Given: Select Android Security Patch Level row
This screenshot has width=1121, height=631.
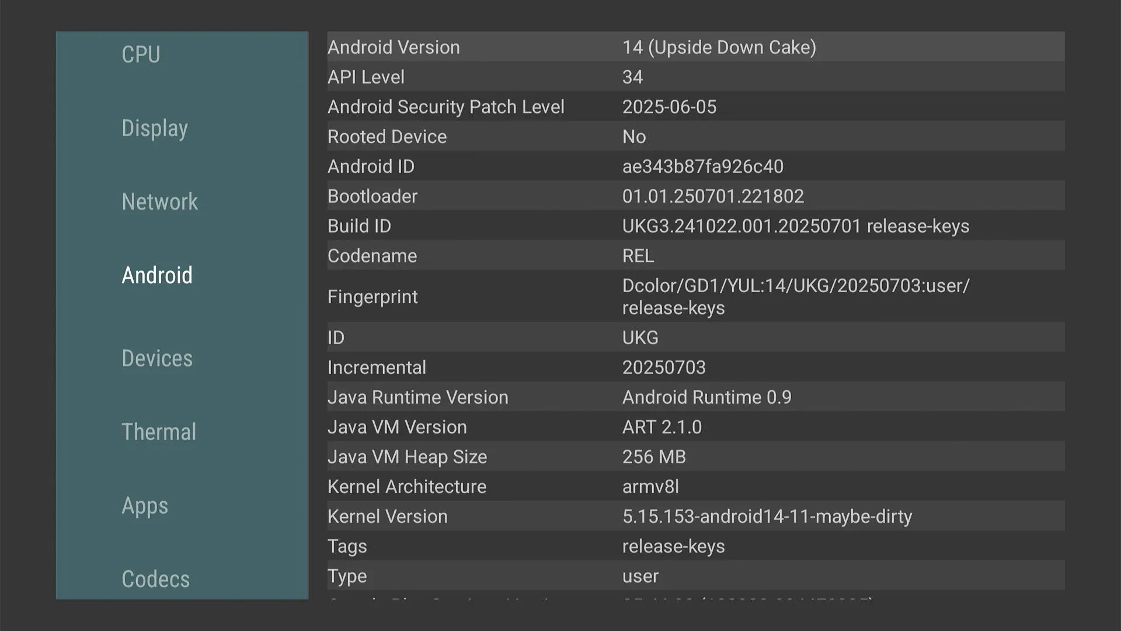Looking at the screenshot, I should (695, 107).
